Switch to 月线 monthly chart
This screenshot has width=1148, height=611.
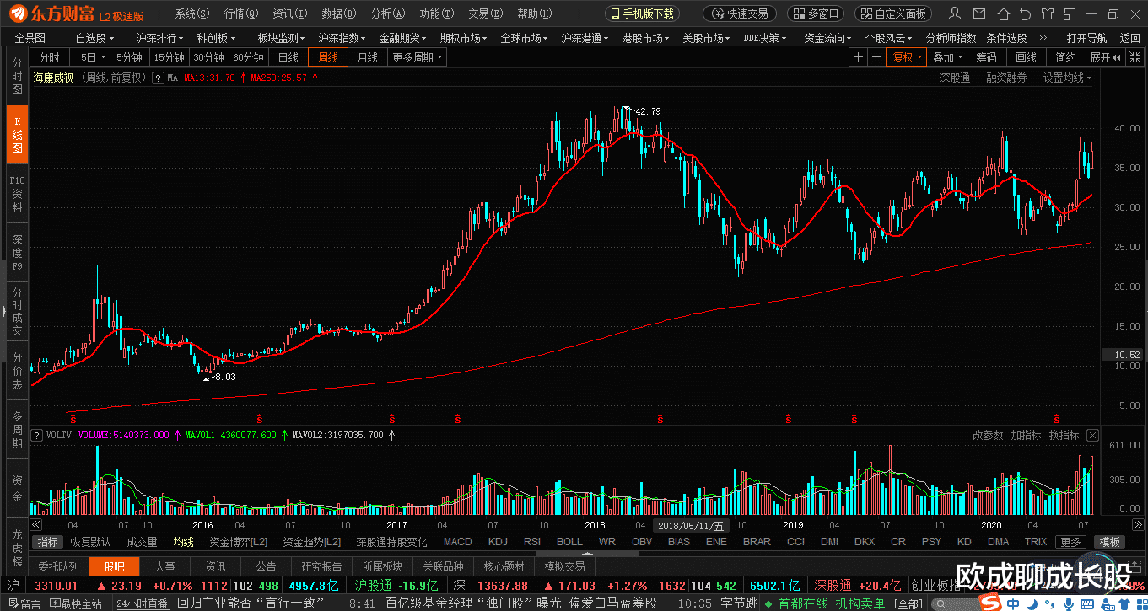tap(368, 57)
